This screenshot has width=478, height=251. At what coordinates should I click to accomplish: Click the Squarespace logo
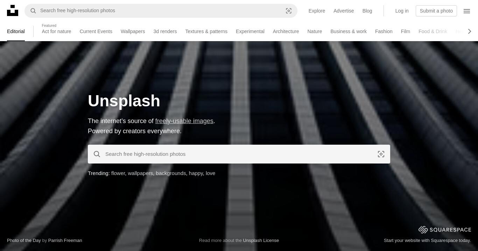445,229
